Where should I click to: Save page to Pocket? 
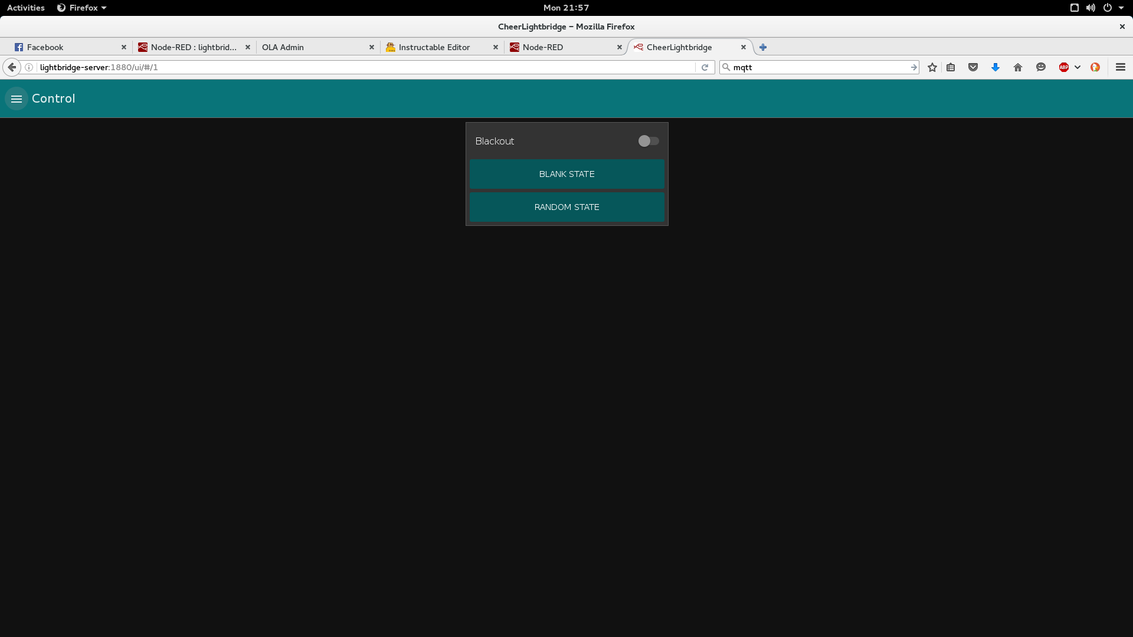pos(973,67)
